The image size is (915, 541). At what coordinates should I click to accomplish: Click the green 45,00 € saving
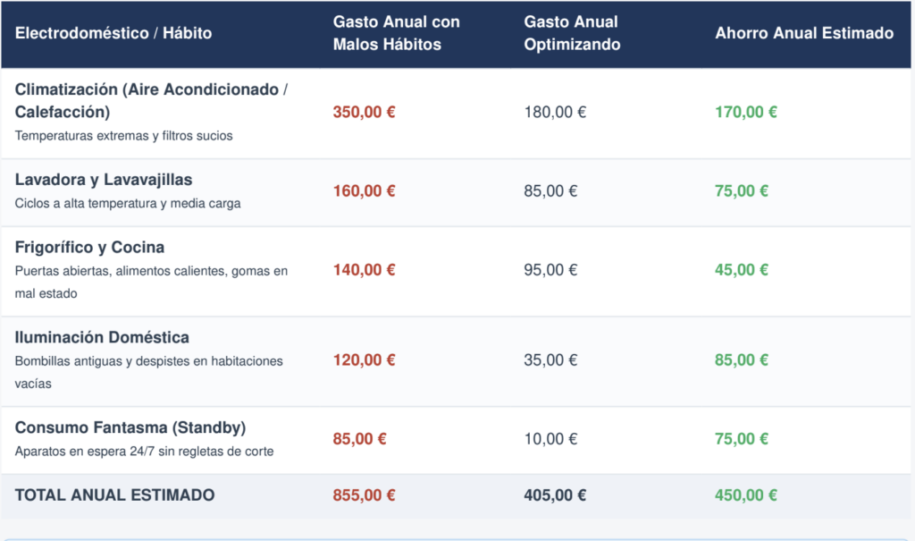click(x=742, y=270)
